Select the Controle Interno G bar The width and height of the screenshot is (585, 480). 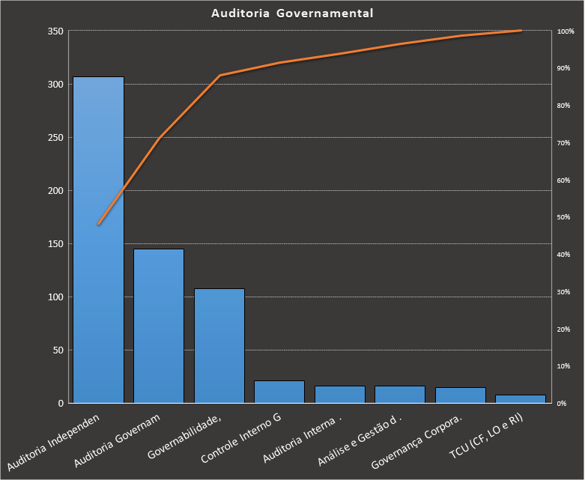[x=279, y=392]
